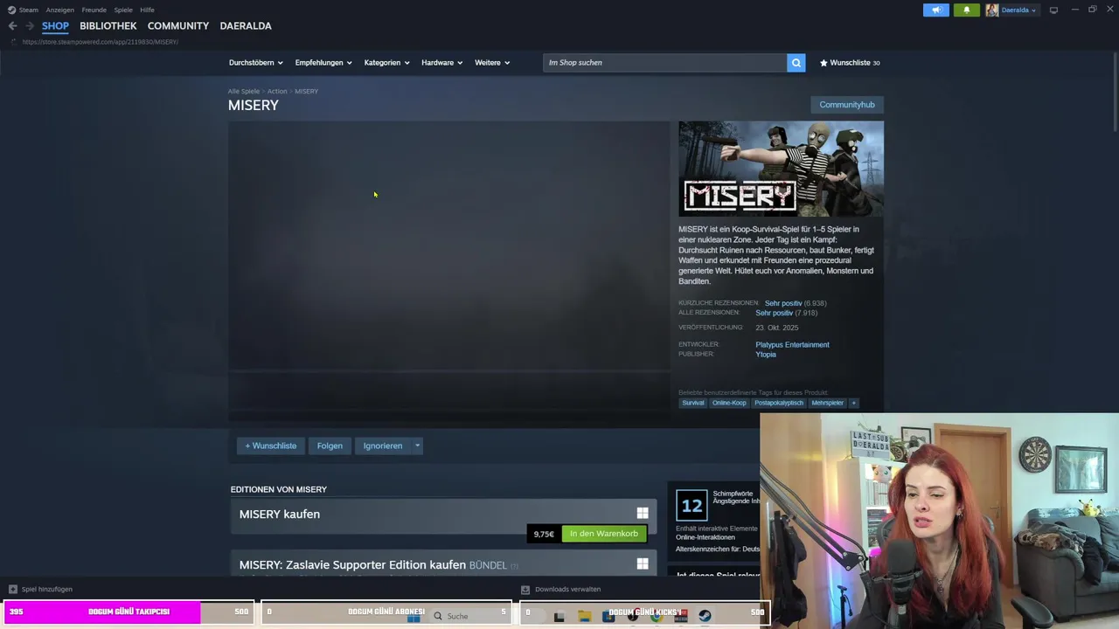
Task: Click the shop search magnifier button
Action: pos(796,63)
